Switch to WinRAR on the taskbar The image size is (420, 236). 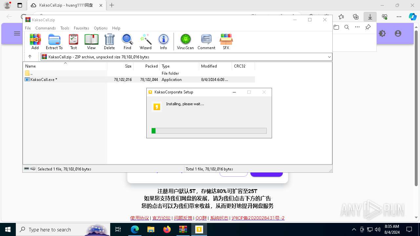click(183, 229)
